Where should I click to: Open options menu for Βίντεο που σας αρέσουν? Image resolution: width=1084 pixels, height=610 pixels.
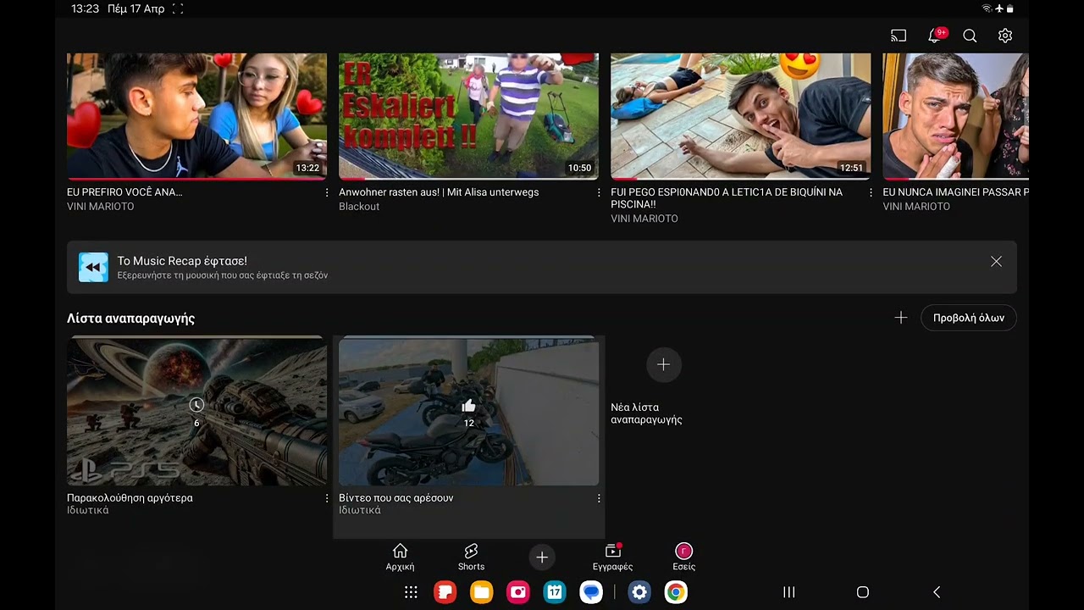[x=599, y=498]
